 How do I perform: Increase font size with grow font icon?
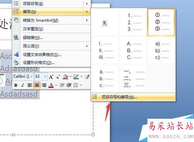tap(51, 77)
